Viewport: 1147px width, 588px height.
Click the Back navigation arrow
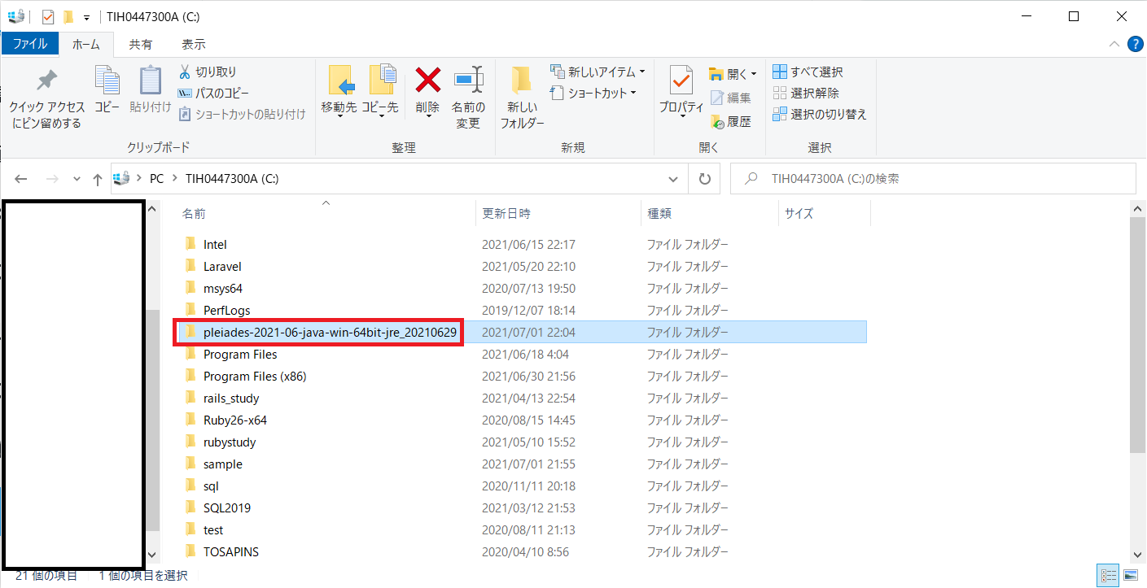pos(21,179)
